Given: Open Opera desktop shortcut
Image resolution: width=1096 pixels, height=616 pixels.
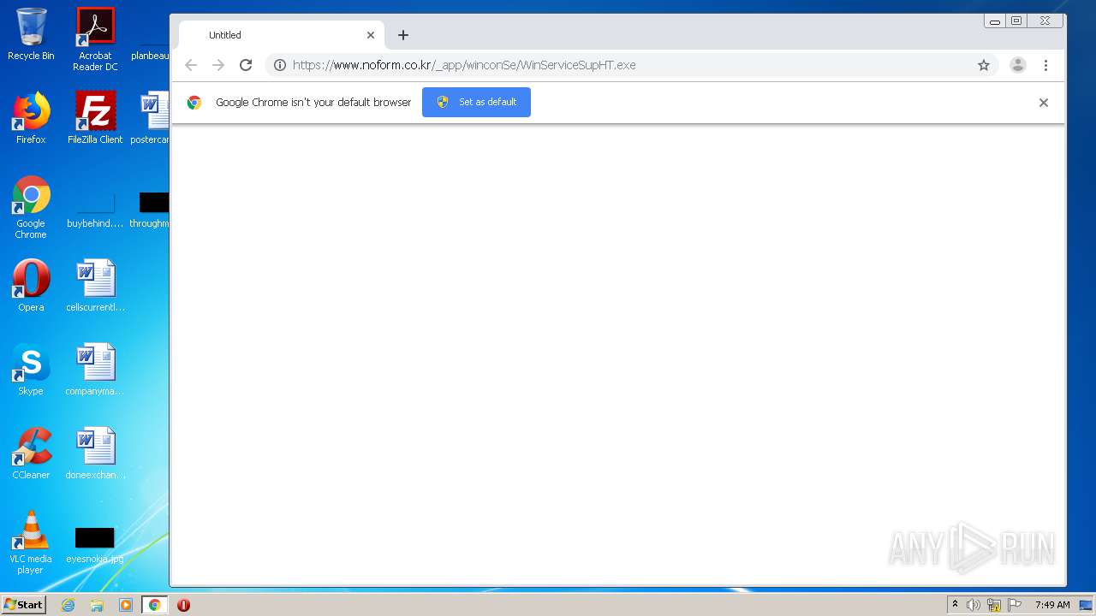Looking at the screenshot, I should [31, 286].
